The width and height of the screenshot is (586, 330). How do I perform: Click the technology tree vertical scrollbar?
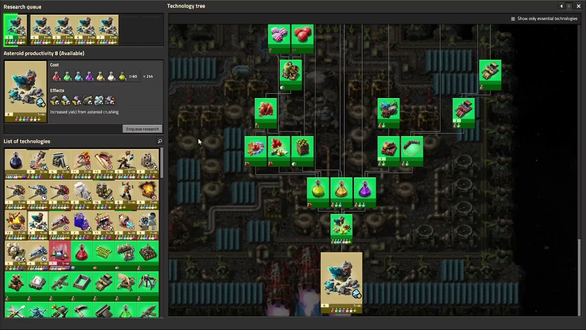pos(580,276)
